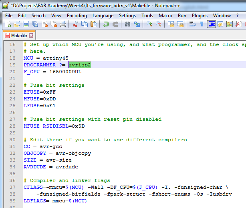Click the Redo arrow icon
This screenshot has height=208, width=246.
[x=115, y=24]
